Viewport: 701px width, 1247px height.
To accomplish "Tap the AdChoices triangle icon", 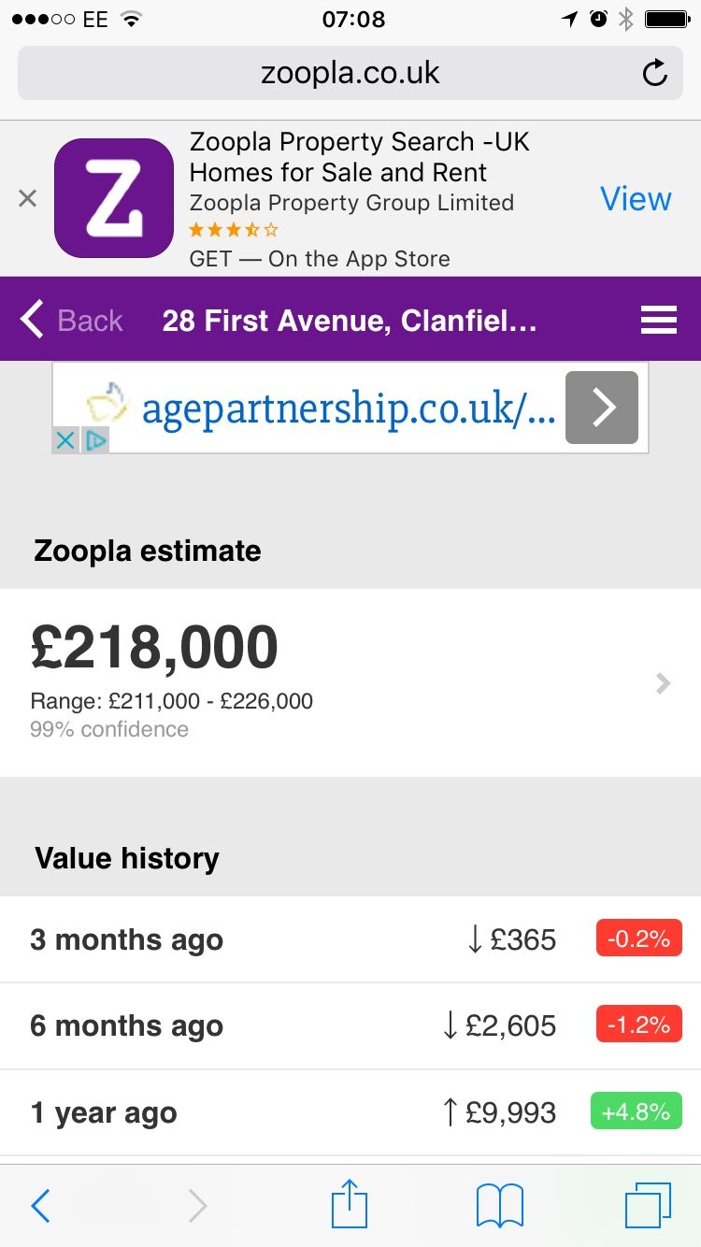I will [95, 440].
